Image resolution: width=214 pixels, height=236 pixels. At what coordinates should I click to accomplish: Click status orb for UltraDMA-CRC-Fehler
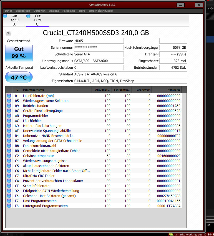coord(9,176)
